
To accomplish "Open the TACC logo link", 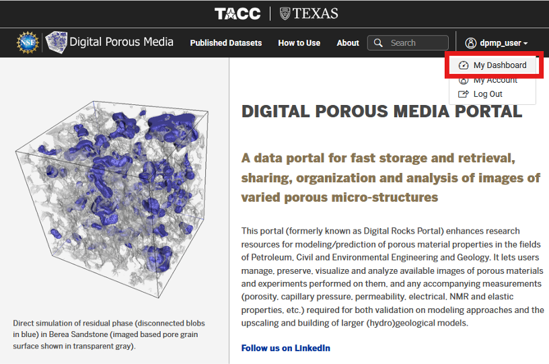I will click(237, 13).
